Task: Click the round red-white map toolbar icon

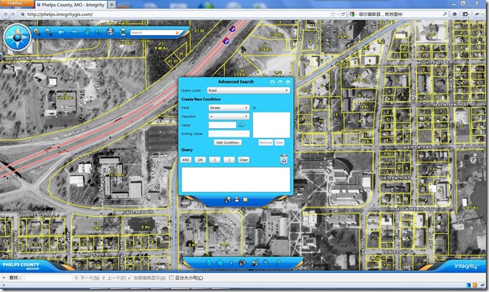Action: (x=110, y=31)
